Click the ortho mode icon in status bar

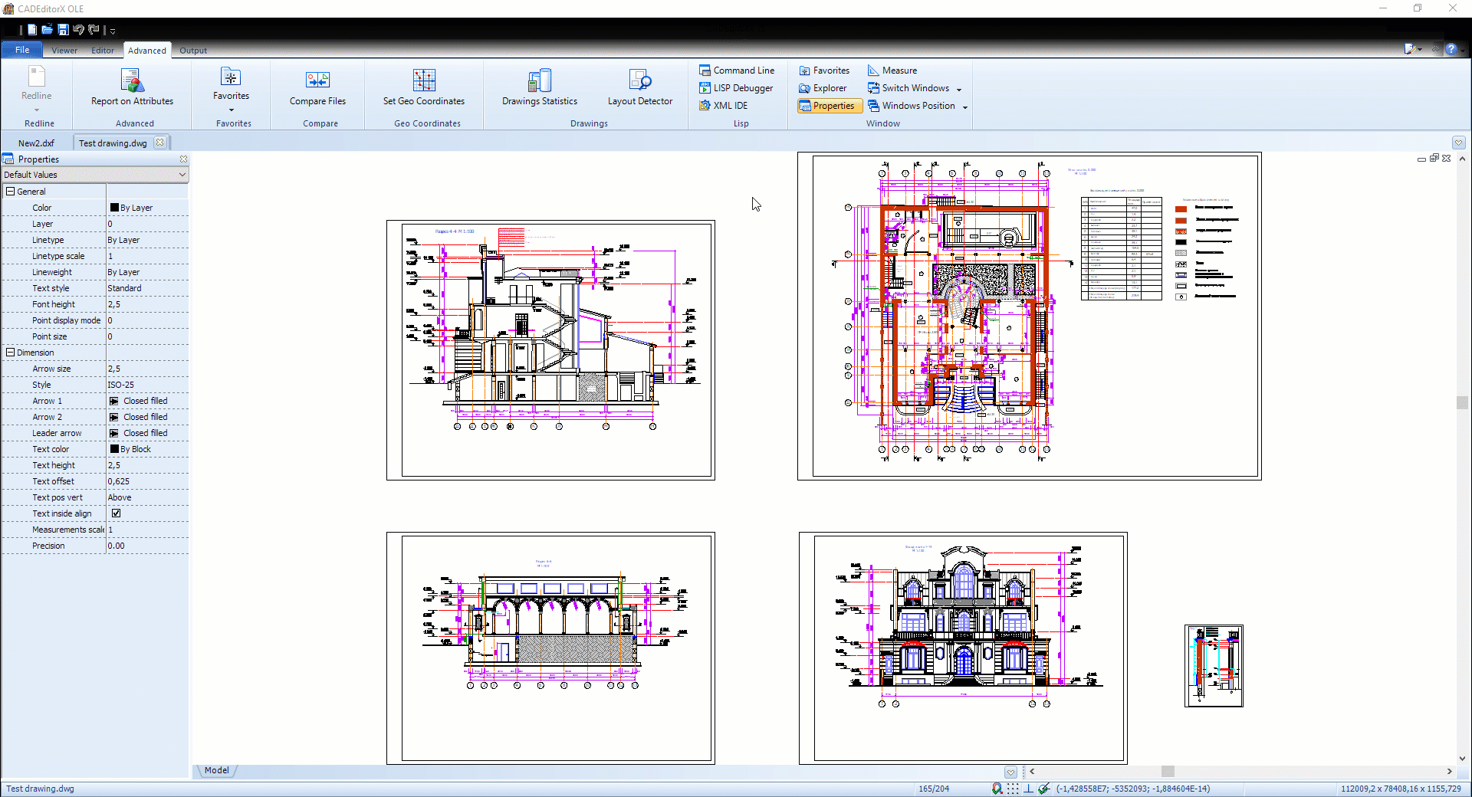click(1028, 789)
